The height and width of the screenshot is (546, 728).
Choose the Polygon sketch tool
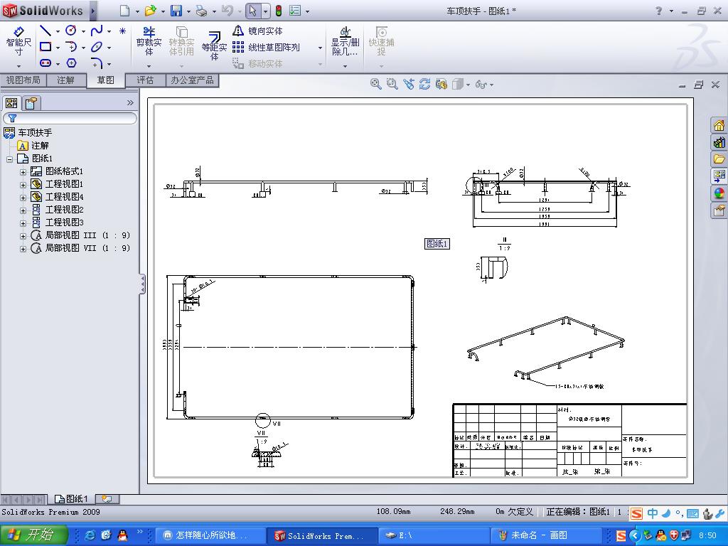[71, 63]
